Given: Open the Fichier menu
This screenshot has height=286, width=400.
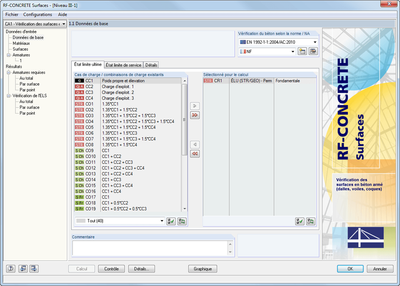Looking at the screenshot, I should [12, 15].
